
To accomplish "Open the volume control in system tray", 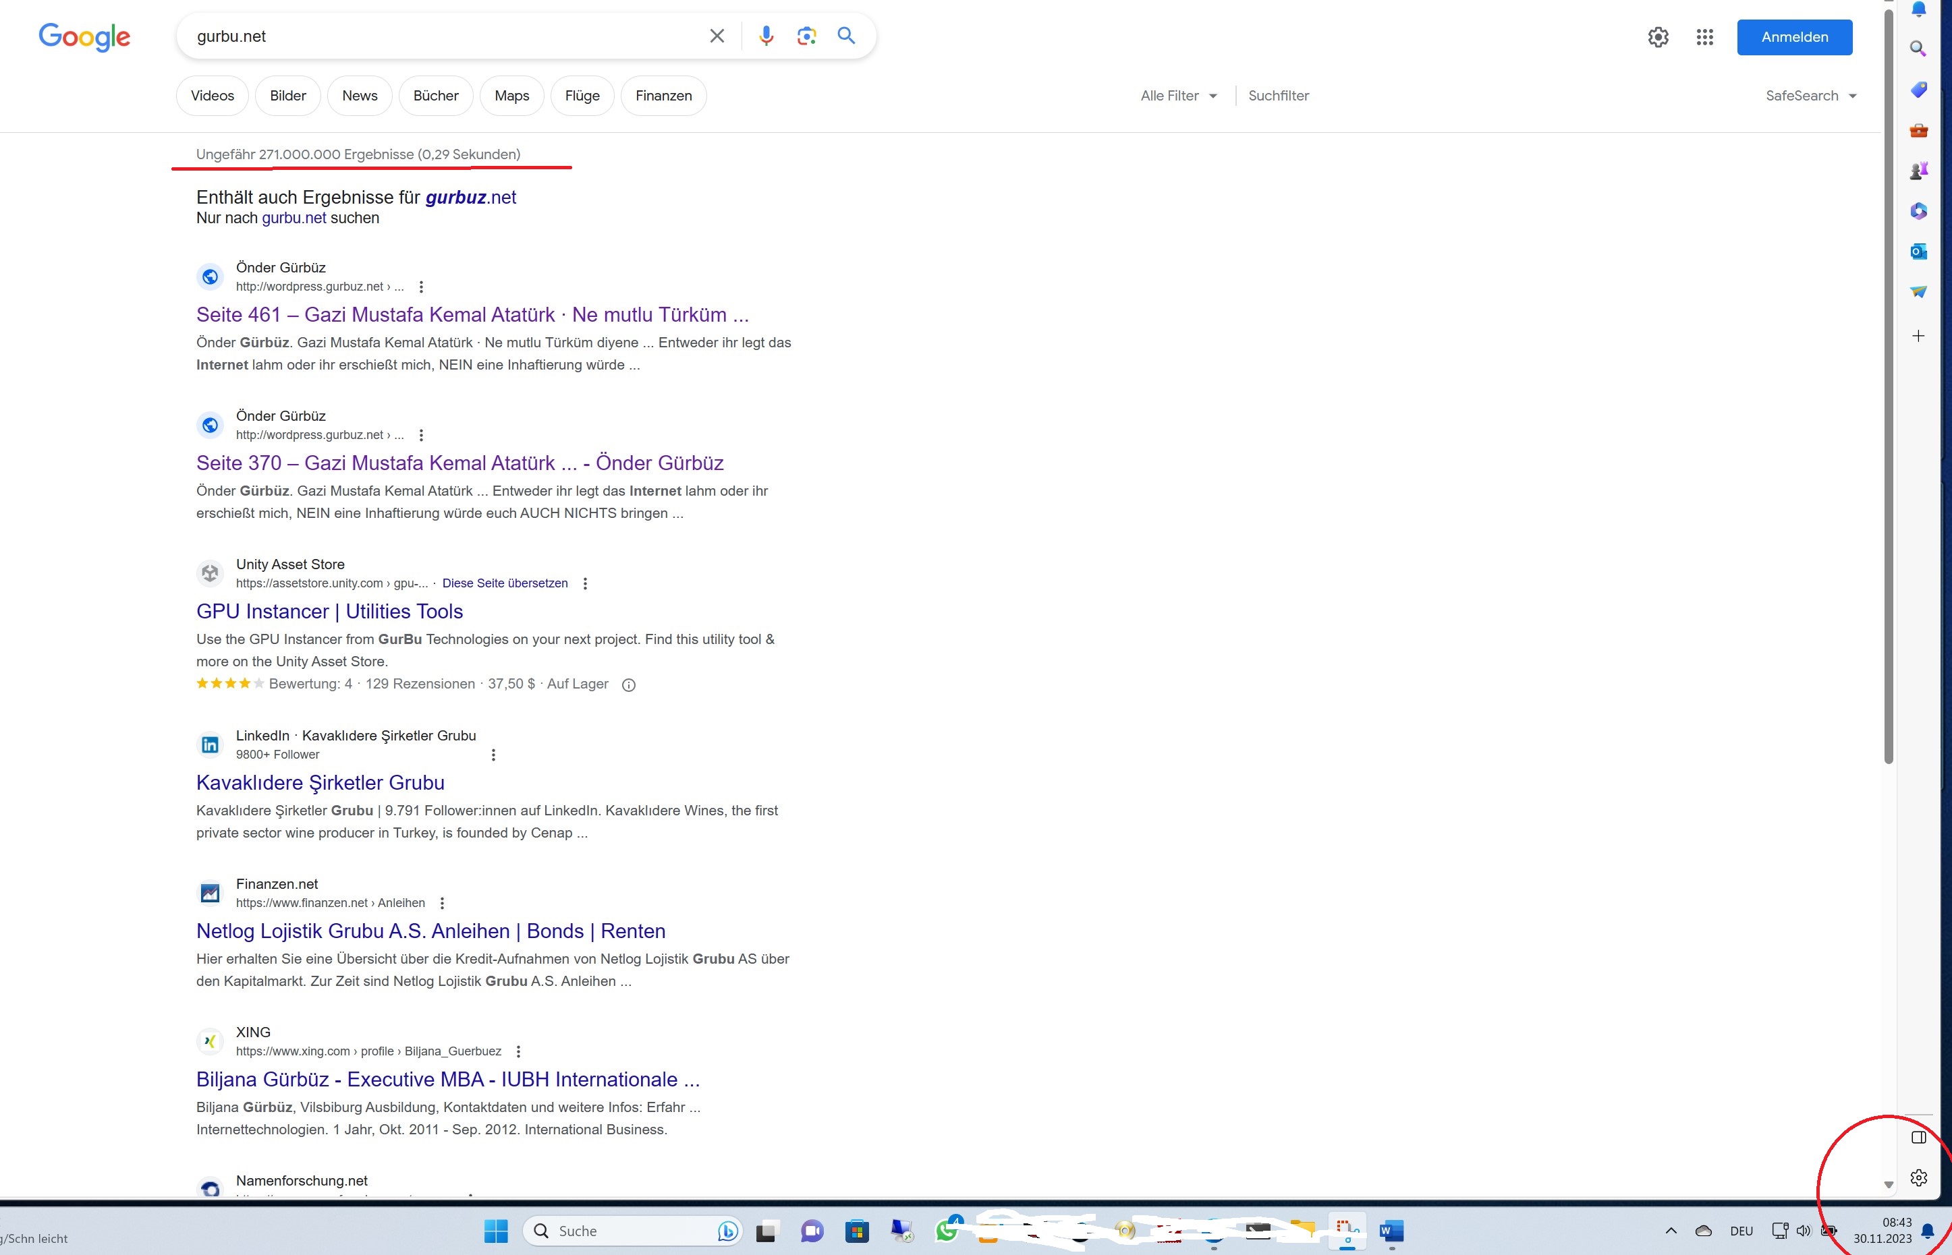I will 1804,1231.
